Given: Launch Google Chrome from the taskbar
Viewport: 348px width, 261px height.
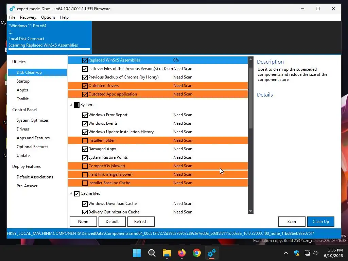Looking at the screenshot, I should 197,253.
